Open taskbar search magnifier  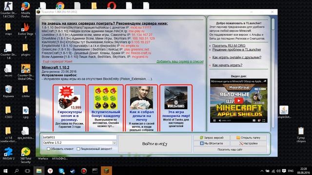click(x=17, y=171)
